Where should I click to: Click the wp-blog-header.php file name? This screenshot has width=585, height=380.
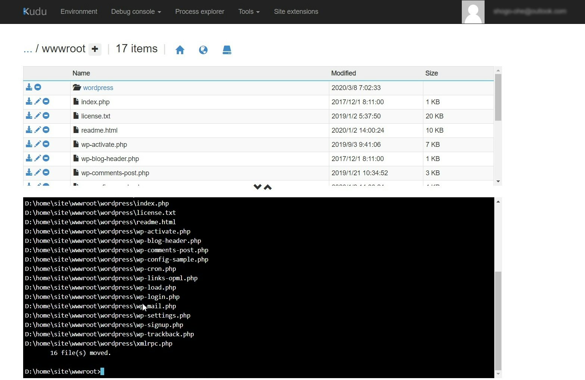(110, 159)
